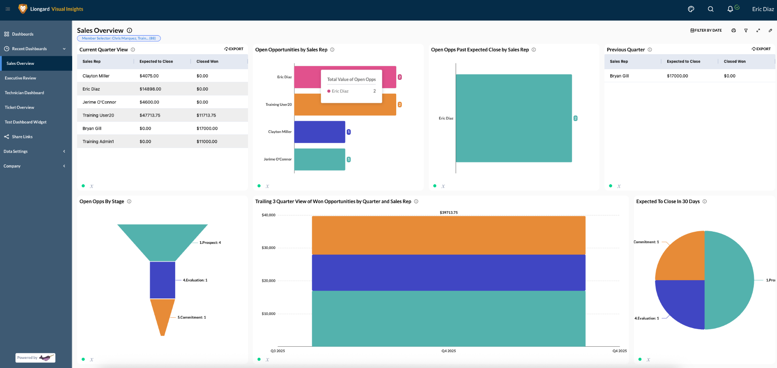Open Eric Diaz user menu
This screenshot has height=368, width=777.
click(x=763, y=9)
